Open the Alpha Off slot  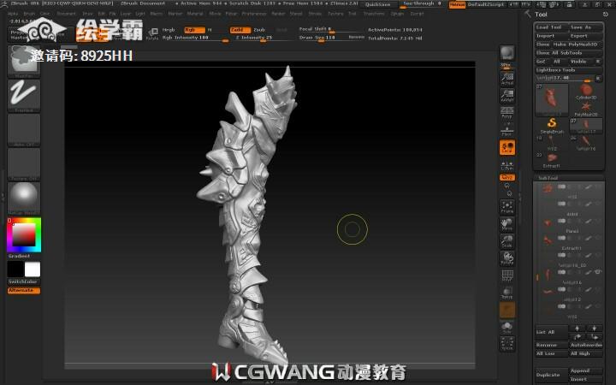click(24, 130)
